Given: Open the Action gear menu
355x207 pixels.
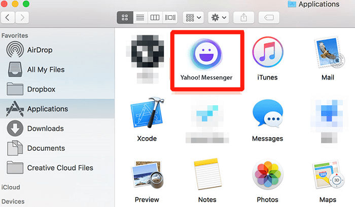Looking at the screenshot, I should tap(219, 17).
